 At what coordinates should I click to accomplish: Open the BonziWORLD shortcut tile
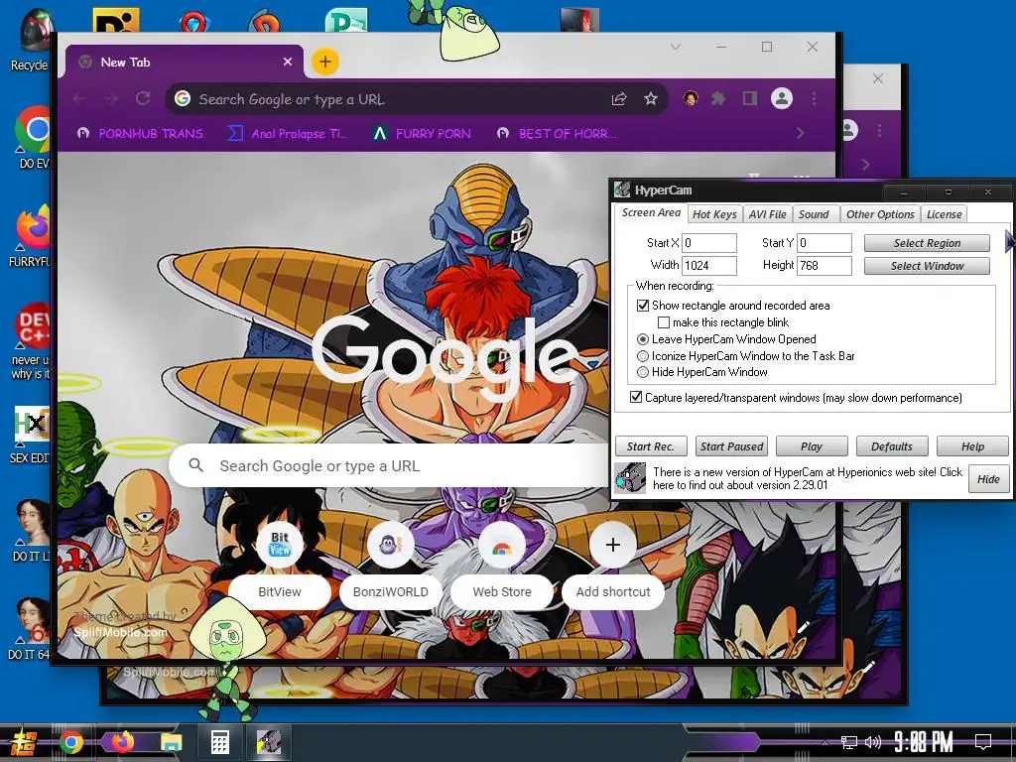pos(391,562)
